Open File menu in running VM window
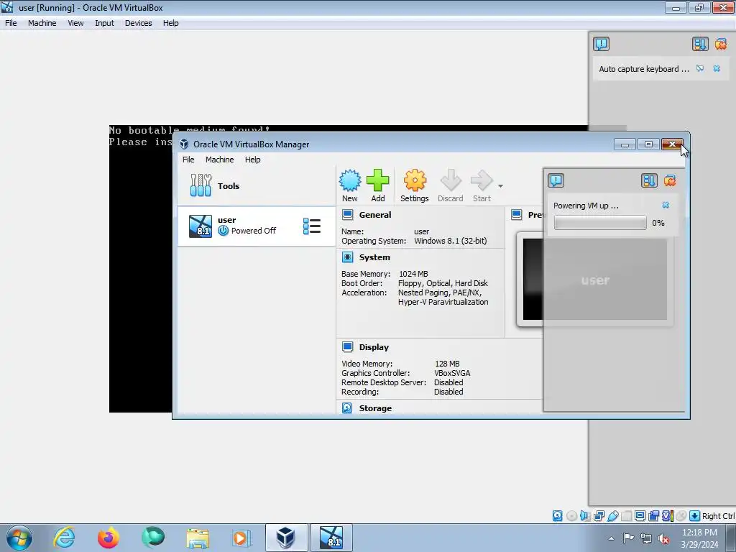This screenshot has width=736, height=552. click(11, 23)
